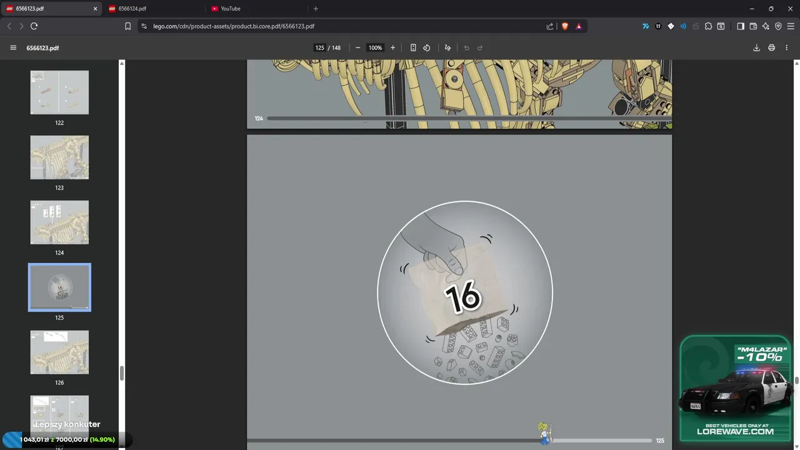The image size is (800, 450).
Task: Click the LOREWAVE.COM ad banner
Action: [x=736, y=387]
